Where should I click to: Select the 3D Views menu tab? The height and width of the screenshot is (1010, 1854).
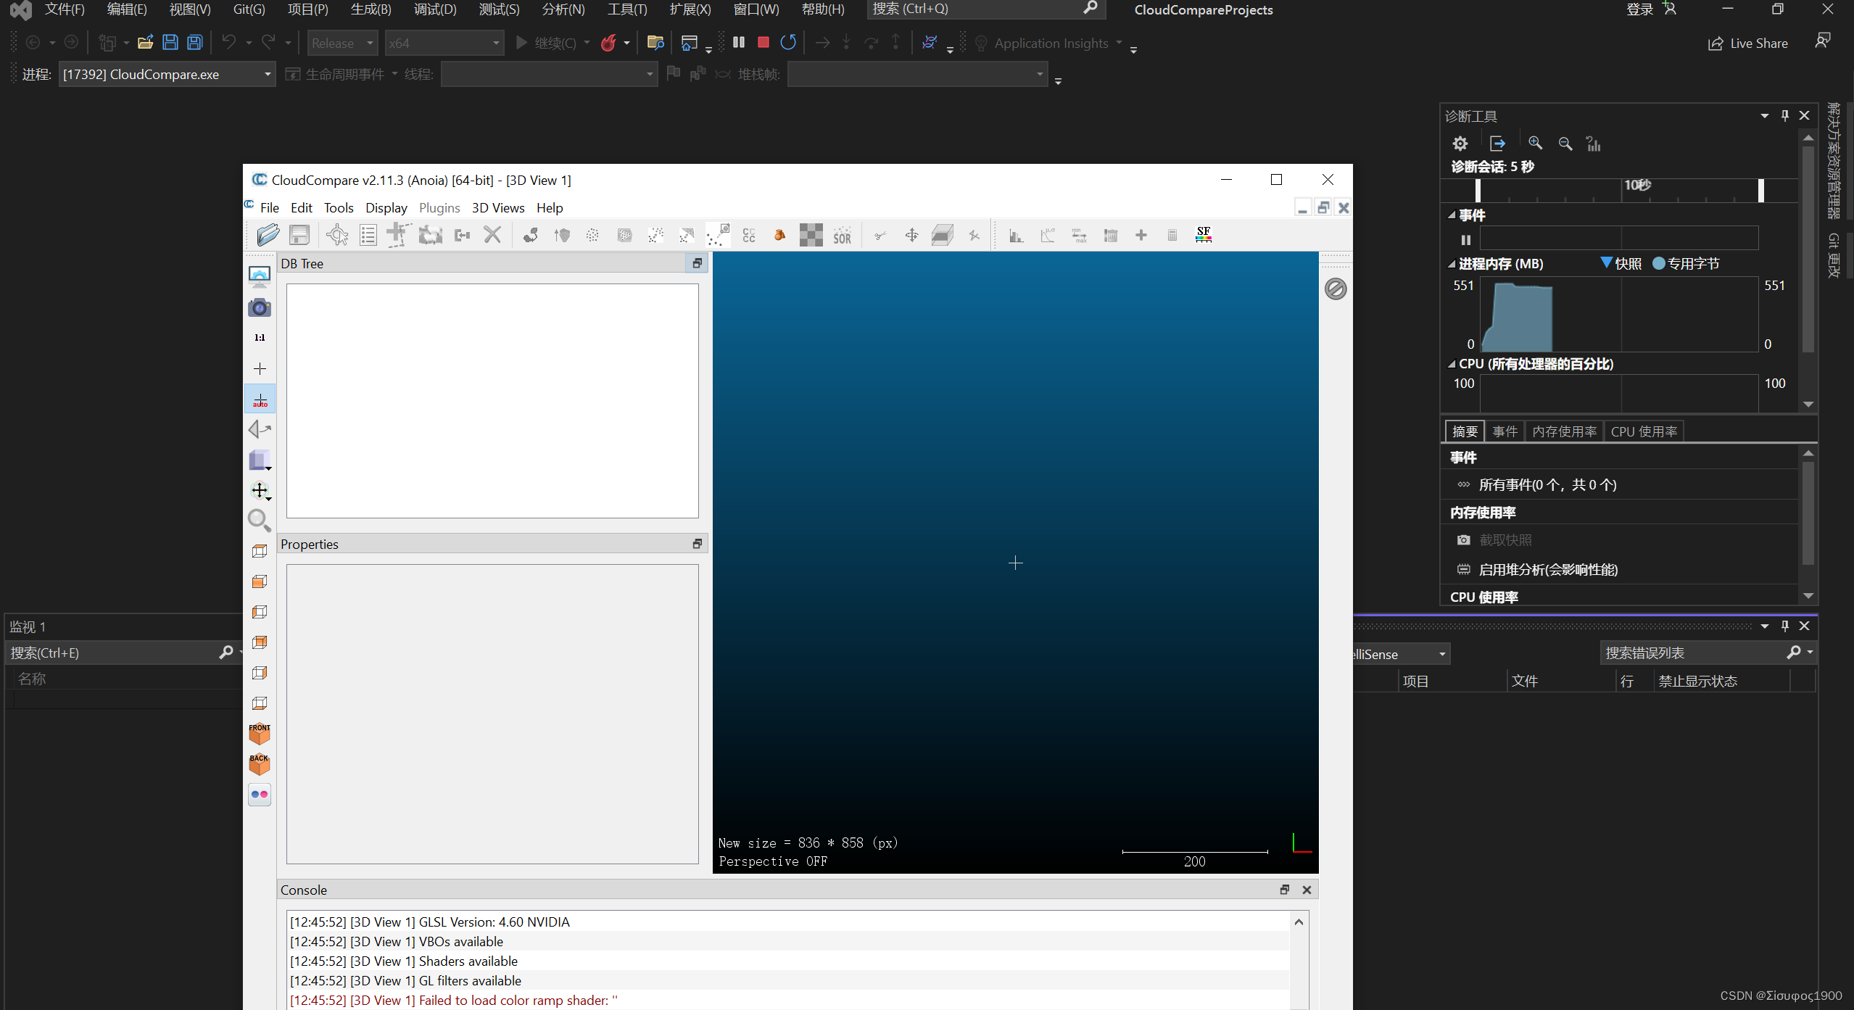click(499, 207)
